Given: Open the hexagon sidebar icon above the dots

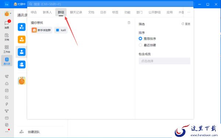Looking at the screenshot, I should pyautogui.click(x=7, y=125).
